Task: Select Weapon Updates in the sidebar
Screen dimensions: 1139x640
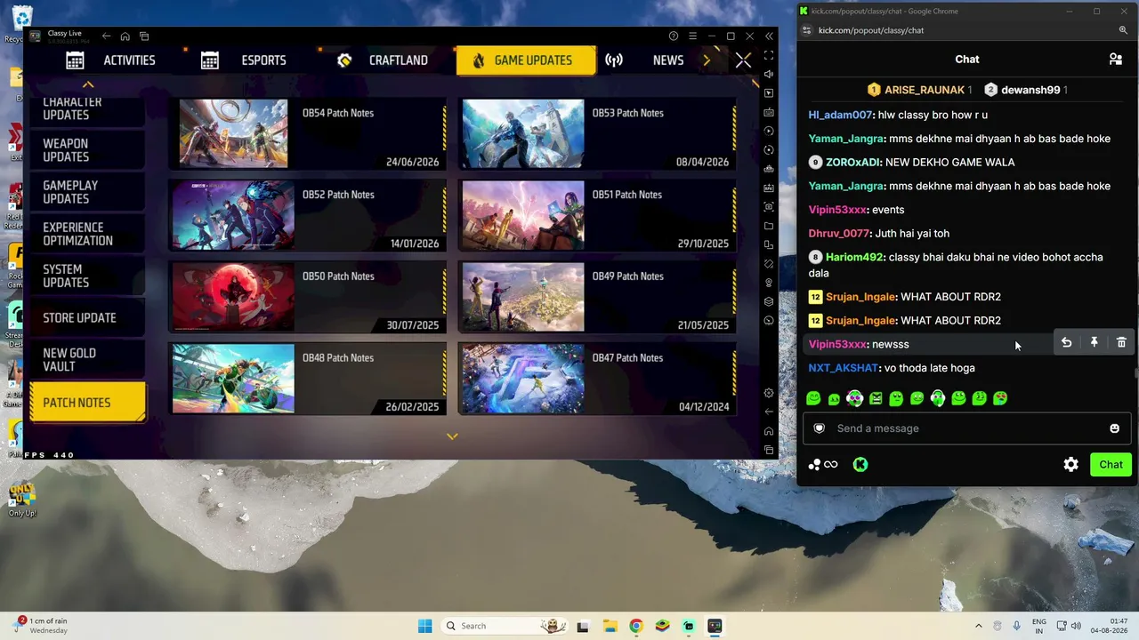Action: (x=86, y=150)
